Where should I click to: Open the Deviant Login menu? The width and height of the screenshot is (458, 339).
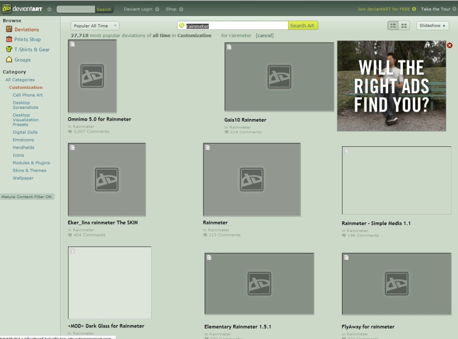coord(138,9)
